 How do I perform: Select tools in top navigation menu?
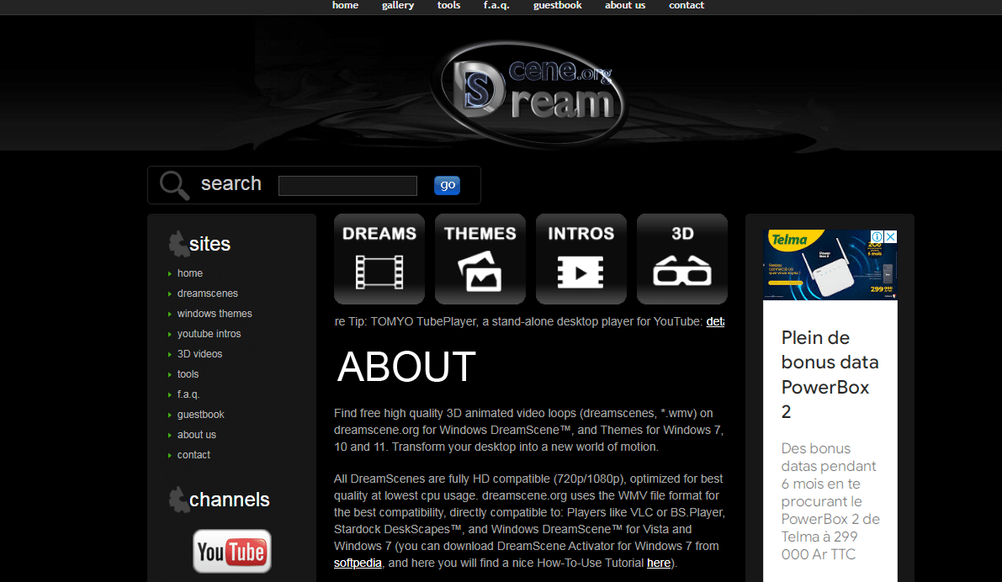click(x=448, y=6)
